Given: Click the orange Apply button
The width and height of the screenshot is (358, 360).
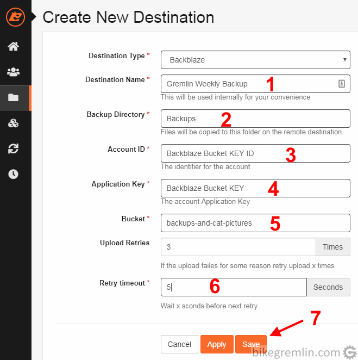Looking at the screenshot, I should 217,344.
